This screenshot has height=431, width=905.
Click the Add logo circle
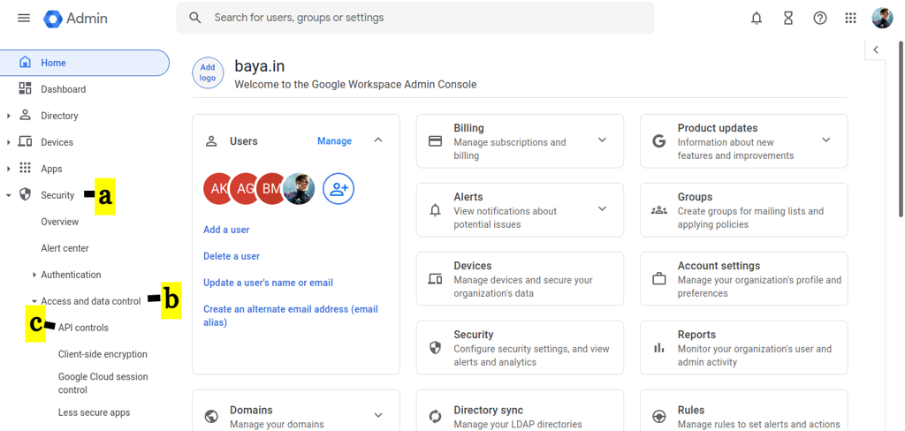coord(208,72)
